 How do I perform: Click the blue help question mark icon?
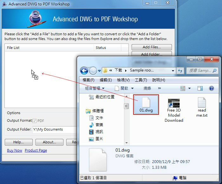click(x=212, y=88)
